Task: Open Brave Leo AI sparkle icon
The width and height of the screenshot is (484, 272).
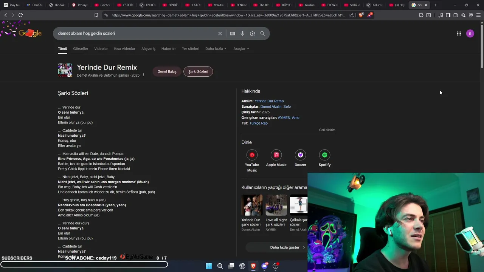Action: [x=463, y=15]
